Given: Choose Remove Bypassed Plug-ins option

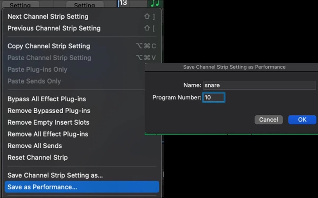Looking at the screenshot, I should coord(48,111).
